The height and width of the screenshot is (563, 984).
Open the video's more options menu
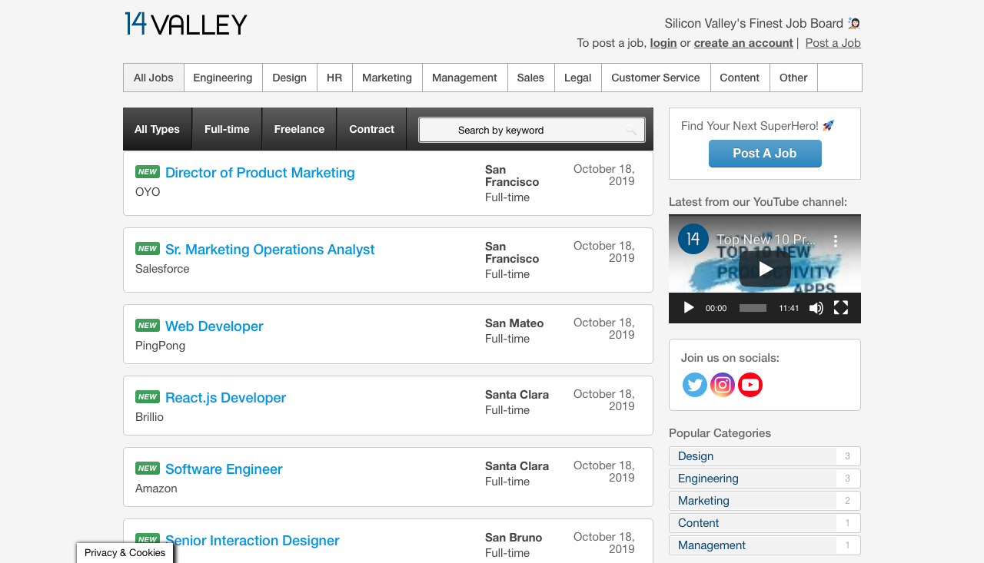[x=835, y=240]
